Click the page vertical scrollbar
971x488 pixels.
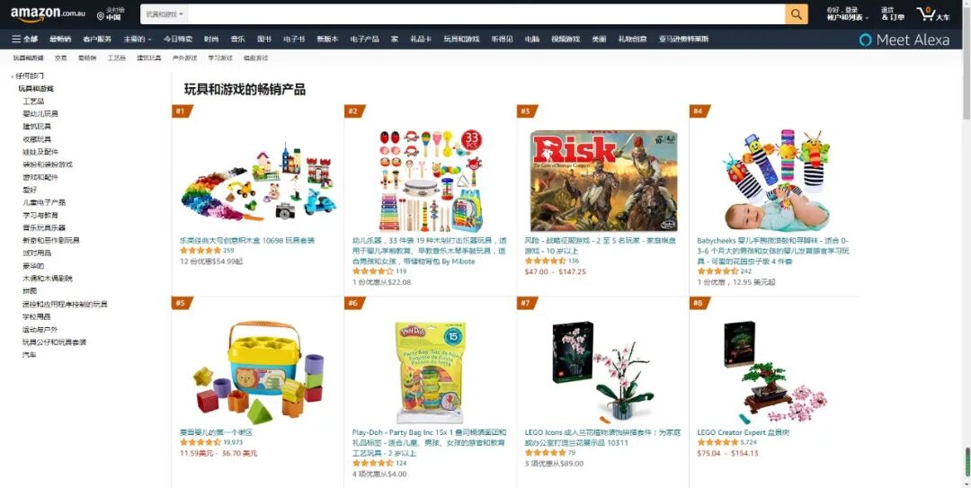[x=966, y=244]
